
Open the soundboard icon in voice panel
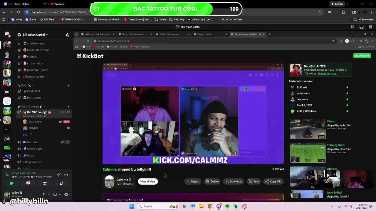click(x=62, y=183)
